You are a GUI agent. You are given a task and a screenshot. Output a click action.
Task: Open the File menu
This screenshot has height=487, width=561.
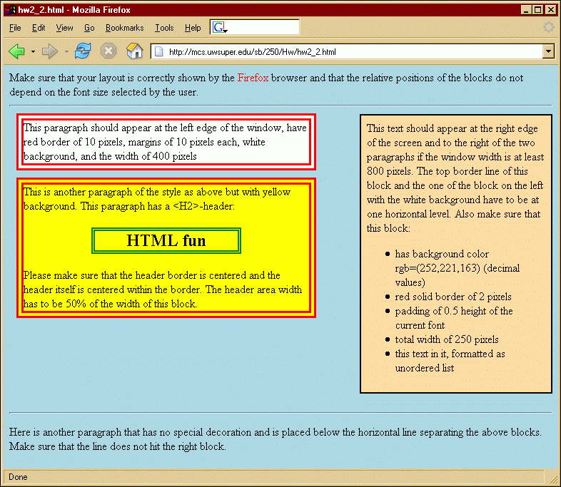point(15,28)
